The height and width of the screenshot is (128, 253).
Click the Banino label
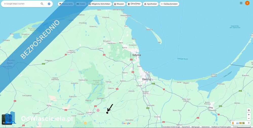click(125, 73)
